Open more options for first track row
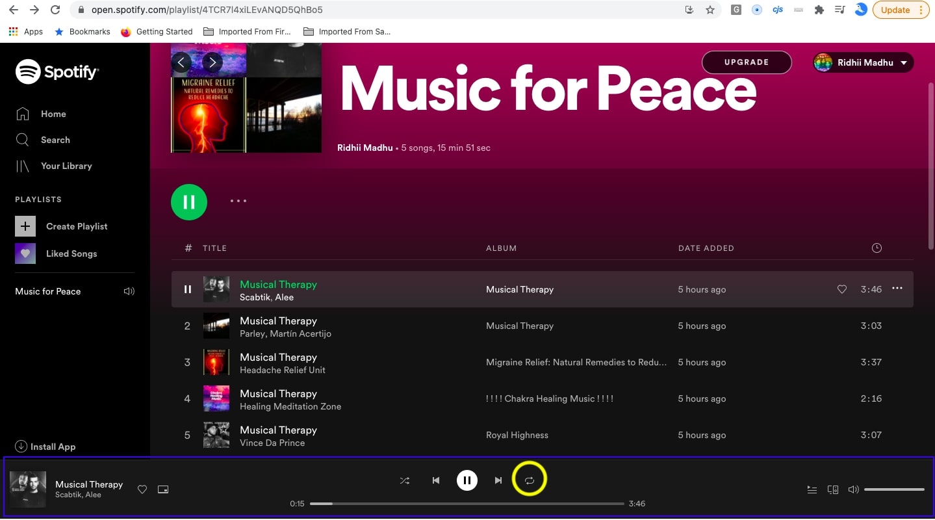935x520 pixels. point(897,289)
